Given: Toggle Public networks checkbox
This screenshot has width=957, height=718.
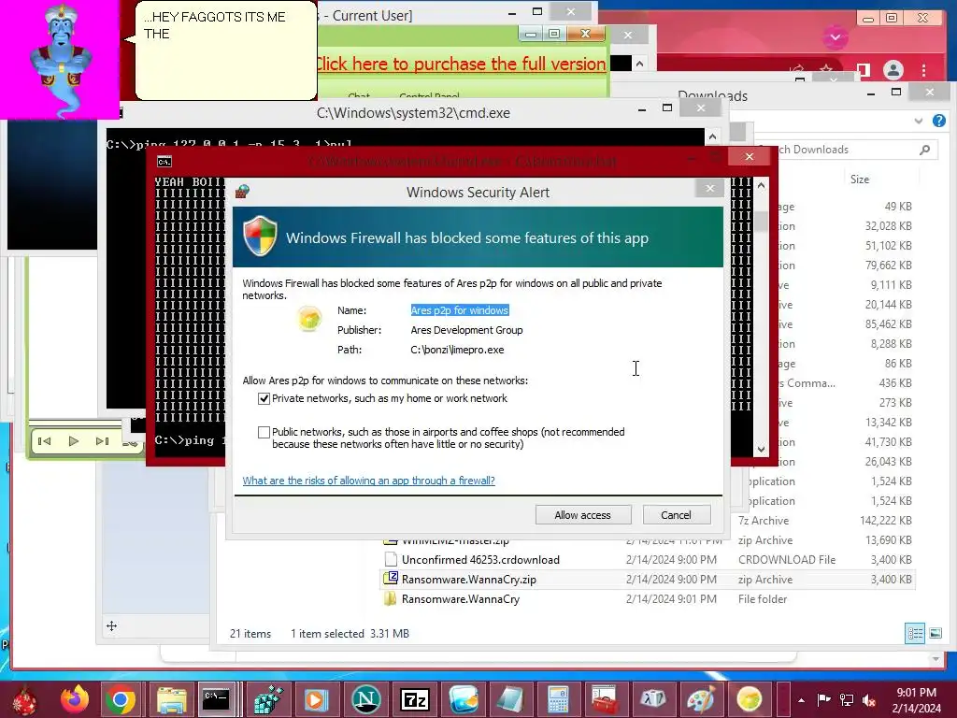Looking at the screenshot, I should coord(264,432).
